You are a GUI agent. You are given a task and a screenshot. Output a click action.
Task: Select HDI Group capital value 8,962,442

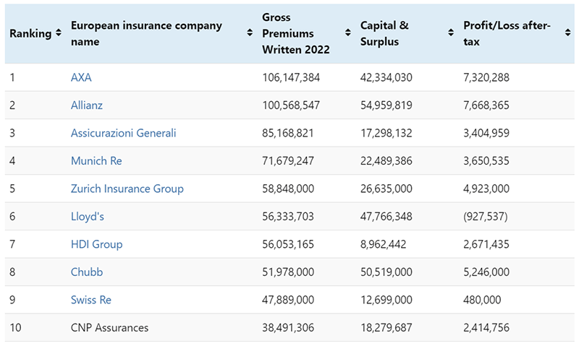click(384, 244)
